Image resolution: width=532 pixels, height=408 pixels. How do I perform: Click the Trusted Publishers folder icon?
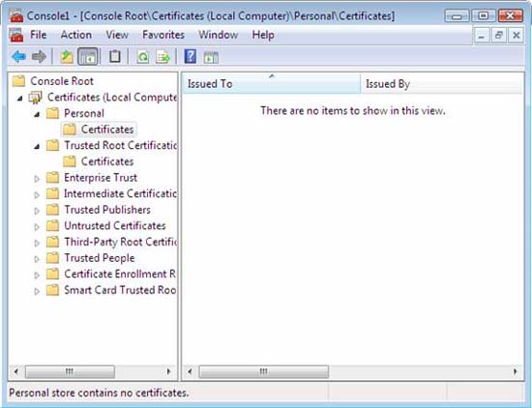coord(52,210)
